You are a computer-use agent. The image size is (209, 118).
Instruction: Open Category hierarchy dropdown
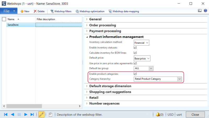(x=179, y=79)
